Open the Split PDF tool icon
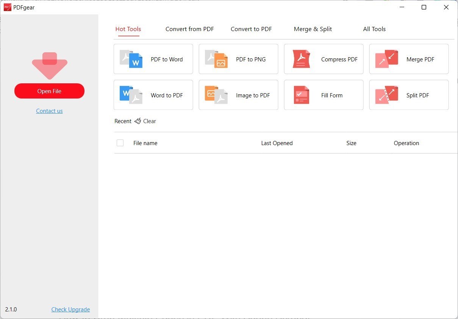 tap(387, 95)
